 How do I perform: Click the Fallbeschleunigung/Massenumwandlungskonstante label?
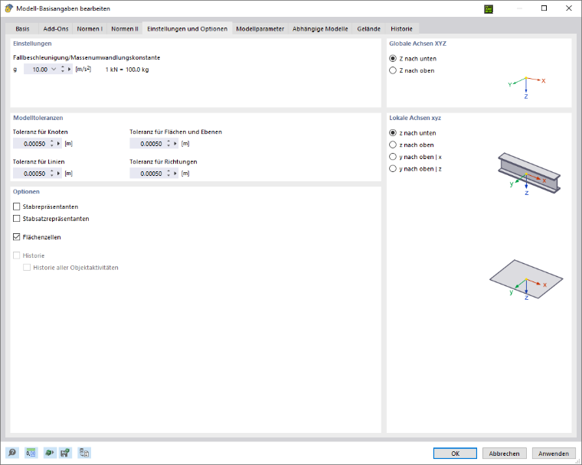point(87,57)
